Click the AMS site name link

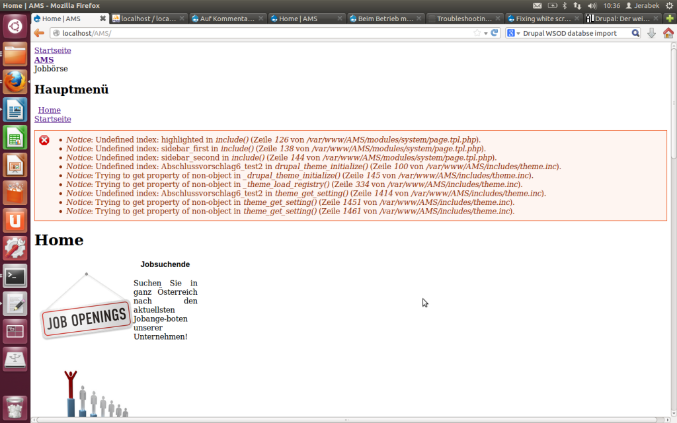(44, 59)
